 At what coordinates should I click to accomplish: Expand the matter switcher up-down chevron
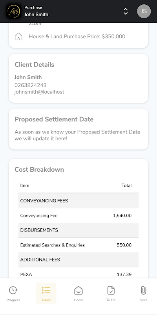coord(126,11)
